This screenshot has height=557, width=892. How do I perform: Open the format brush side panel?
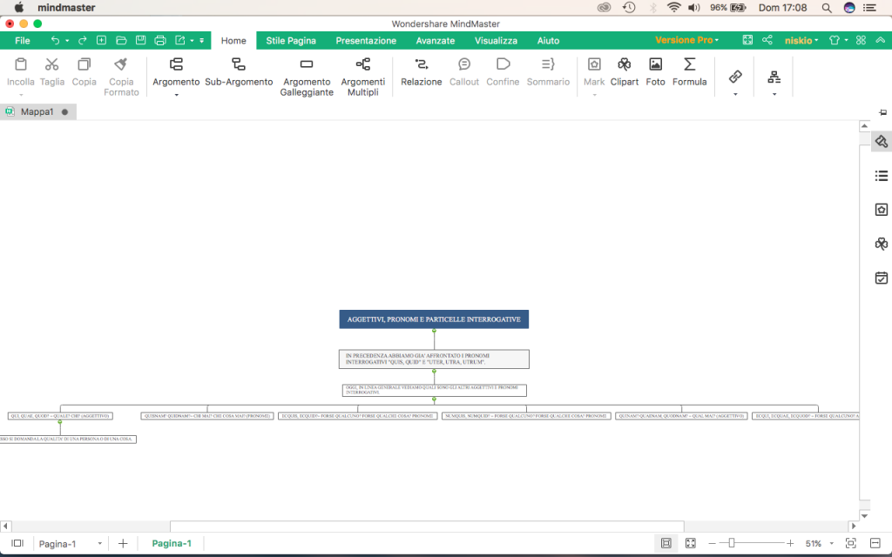click(881, 142)
